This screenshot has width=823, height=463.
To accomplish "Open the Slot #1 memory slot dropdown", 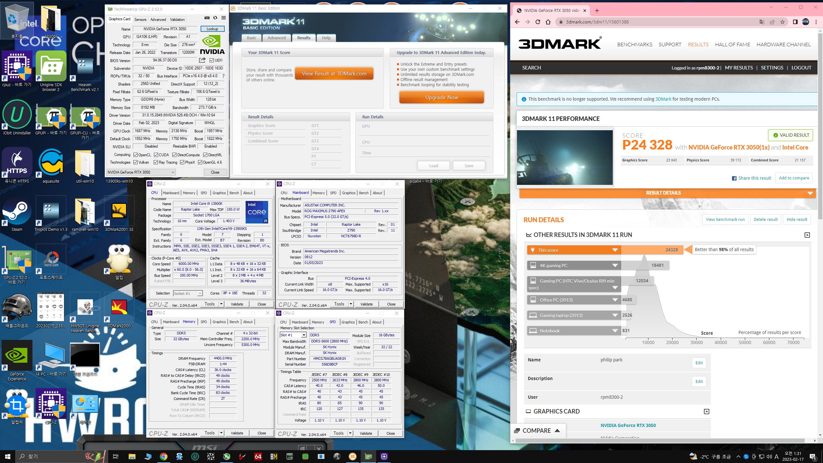I will (293, 335).
